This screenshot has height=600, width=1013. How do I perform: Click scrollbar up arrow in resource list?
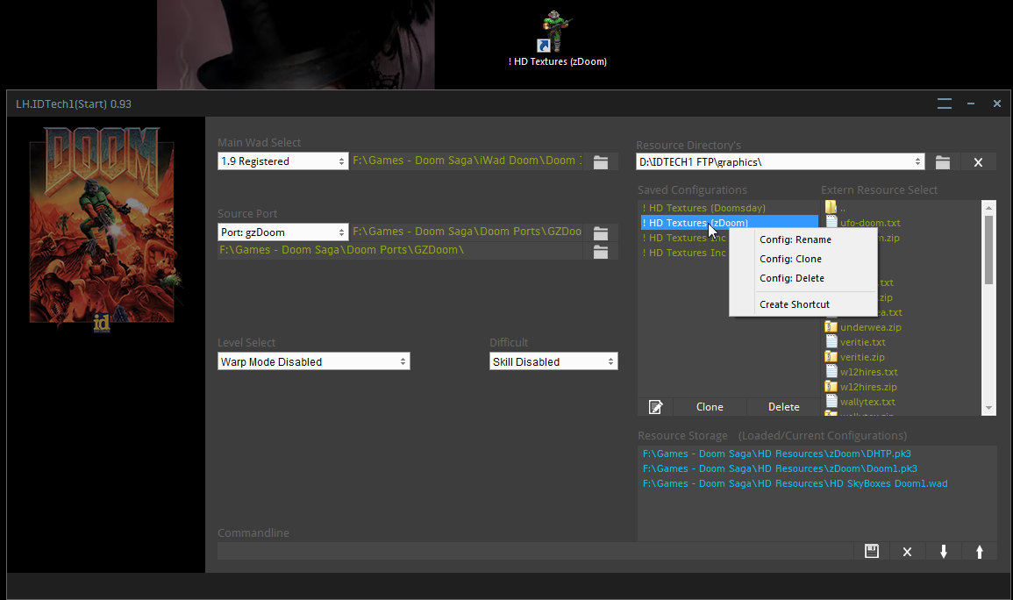pos(988,207)
